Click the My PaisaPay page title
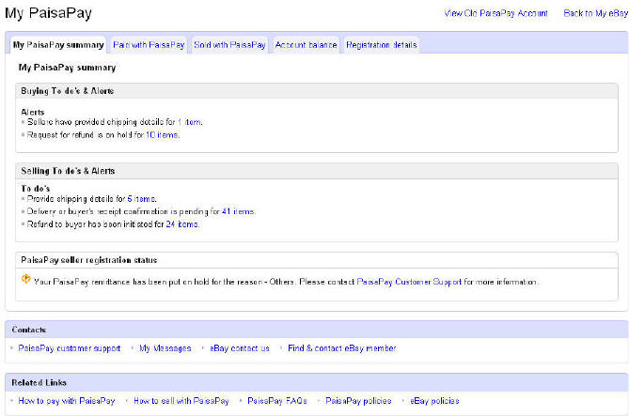 (48, 13)
